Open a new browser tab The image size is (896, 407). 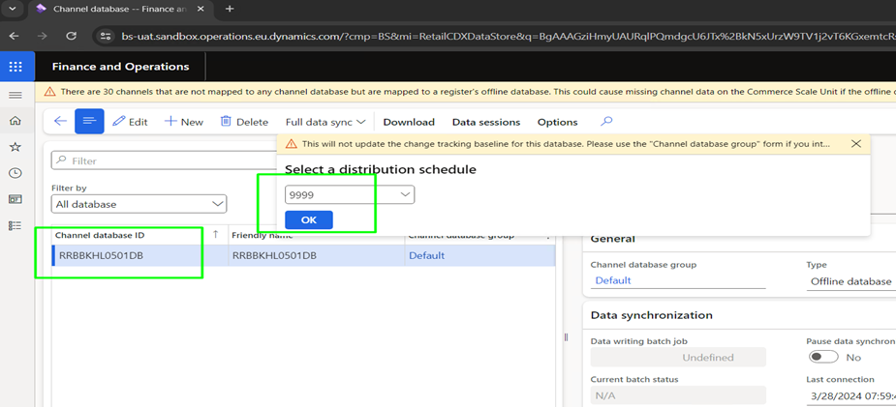point(230,9)
